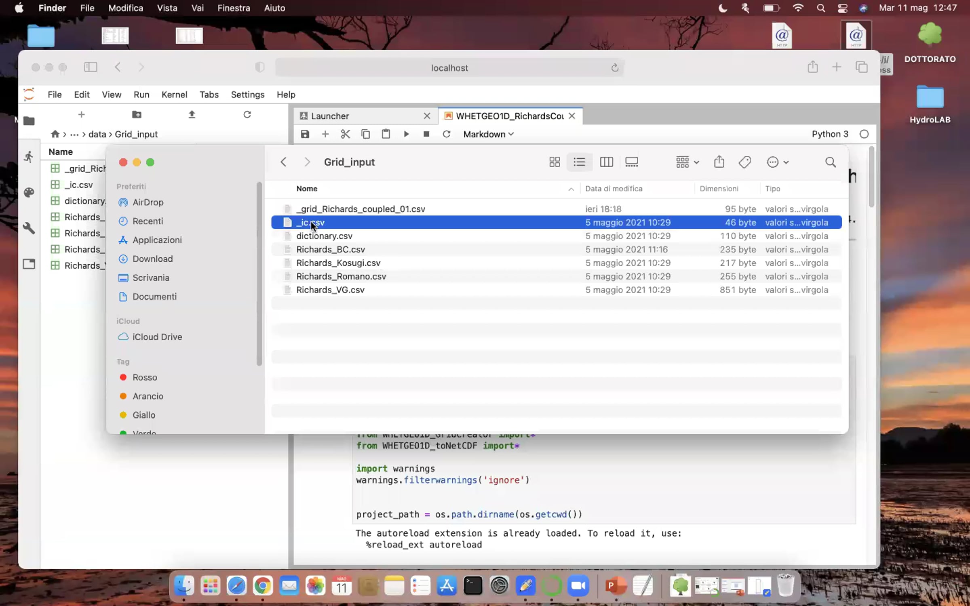This screenshot has width=970, height=606.
Task: Save the notebook with the floppy icon
Action: pos(305,134)
